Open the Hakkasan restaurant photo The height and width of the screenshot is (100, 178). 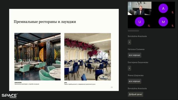tap(38, 57)
